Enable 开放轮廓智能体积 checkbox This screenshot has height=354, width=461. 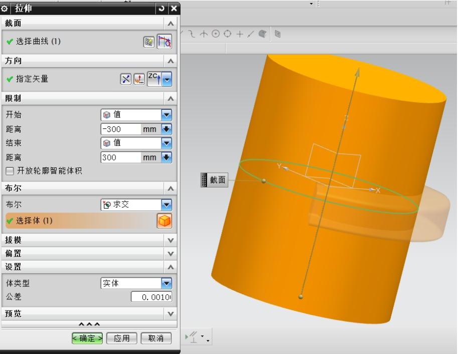point(10,171)
